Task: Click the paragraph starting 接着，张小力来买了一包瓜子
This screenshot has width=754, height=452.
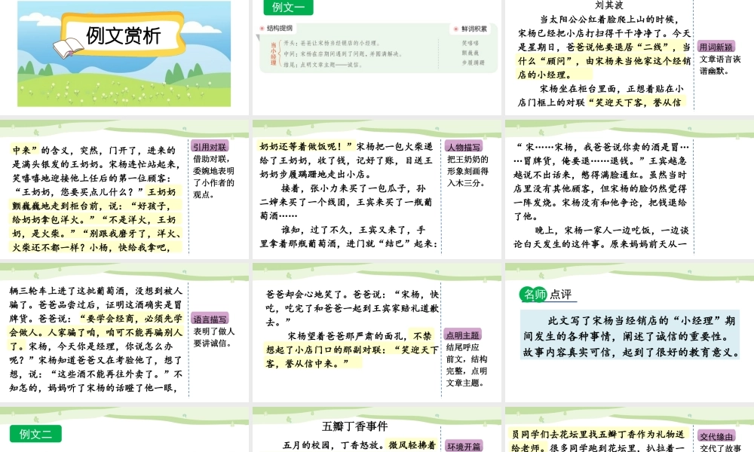Action: 346,202
